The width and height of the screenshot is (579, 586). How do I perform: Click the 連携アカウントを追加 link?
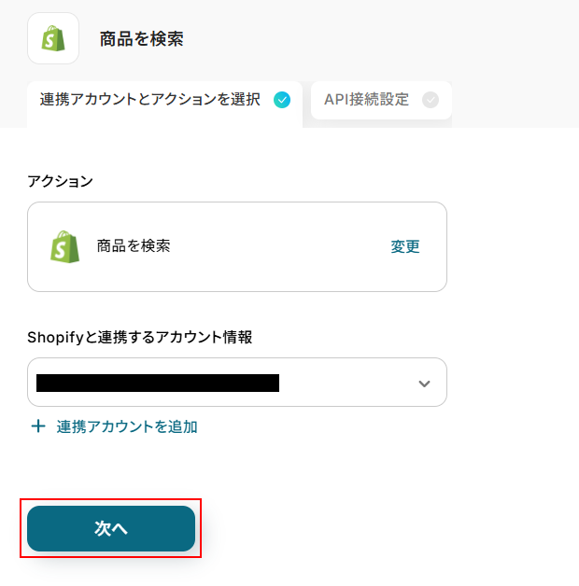pos(127,426)
